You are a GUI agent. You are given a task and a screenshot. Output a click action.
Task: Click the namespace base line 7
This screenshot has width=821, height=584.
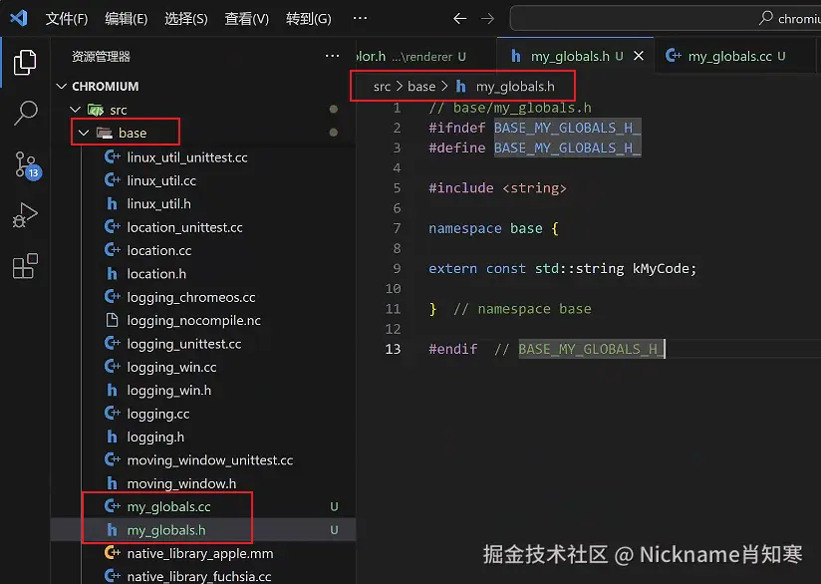pyautogui.click(x=493, y=228)
